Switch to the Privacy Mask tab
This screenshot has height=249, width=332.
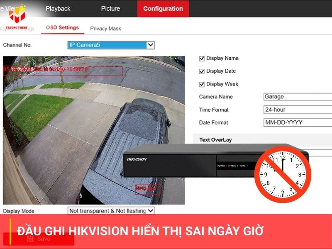(105, 28)
